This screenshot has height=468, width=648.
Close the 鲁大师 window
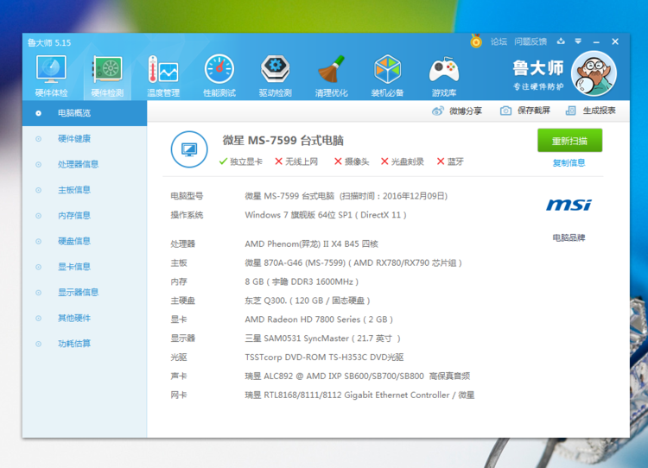[x=615, y=41]
